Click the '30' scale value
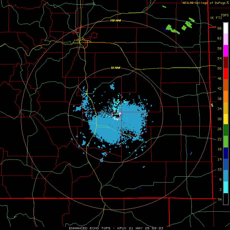Screen dimensions: 230x230 coord(220,119)
